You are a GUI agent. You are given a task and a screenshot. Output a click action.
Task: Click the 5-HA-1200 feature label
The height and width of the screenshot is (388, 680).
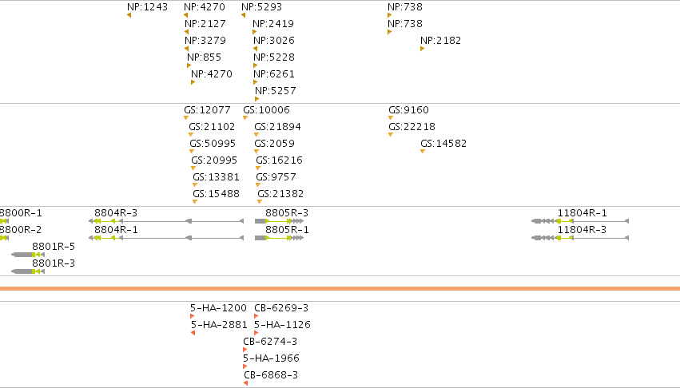(x=219, y=309)
